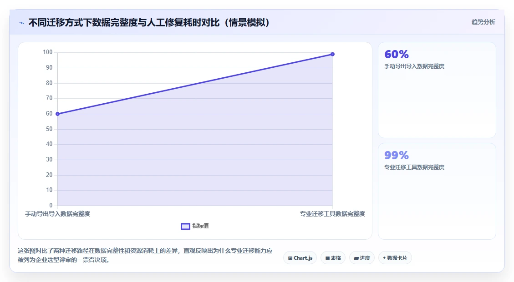Click the data point at value 99
This screenshot has height=282, width=514.
click(332, 55)
